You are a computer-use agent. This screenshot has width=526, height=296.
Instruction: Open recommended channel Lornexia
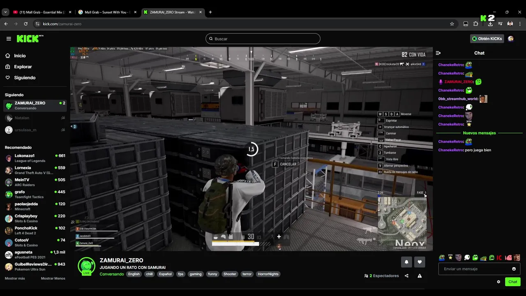coord(35,170)
